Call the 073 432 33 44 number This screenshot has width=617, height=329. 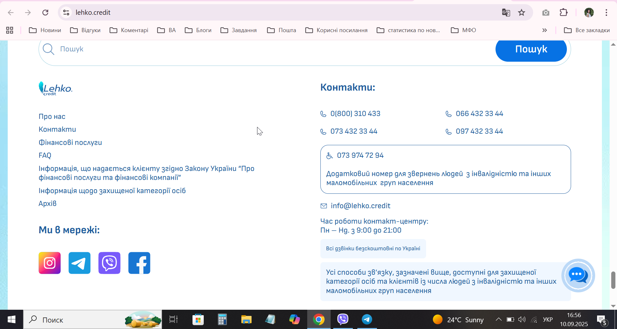pos(354,131)
